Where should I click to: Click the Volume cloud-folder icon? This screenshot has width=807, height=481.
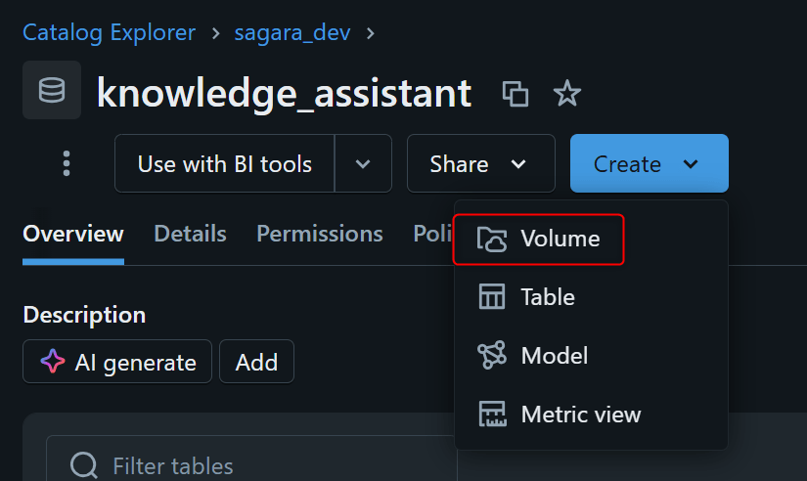coord(491,239)
